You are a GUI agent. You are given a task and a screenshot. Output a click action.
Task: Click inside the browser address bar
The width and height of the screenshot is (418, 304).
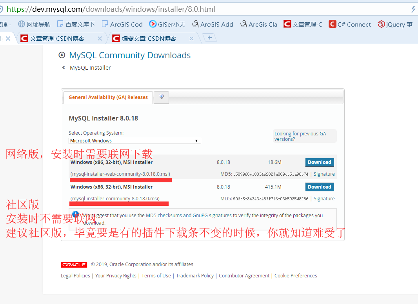pos(157,9)
